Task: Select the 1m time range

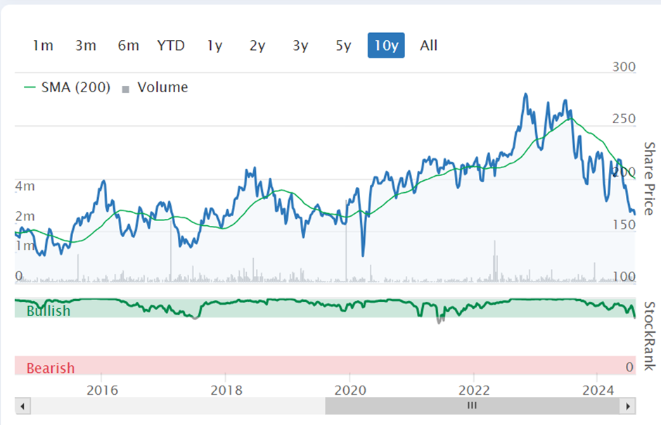Action: [44, 45]
